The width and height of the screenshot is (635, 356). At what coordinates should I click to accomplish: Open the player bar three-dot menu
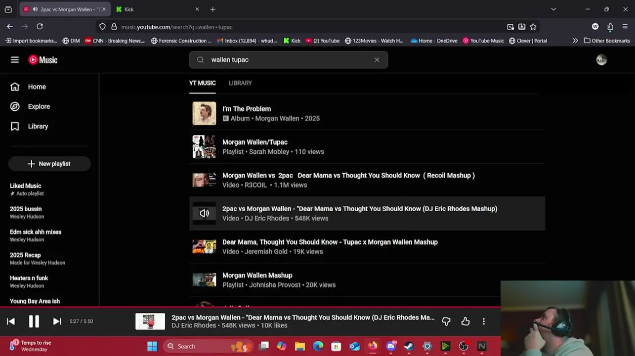(x=484, y=321)
